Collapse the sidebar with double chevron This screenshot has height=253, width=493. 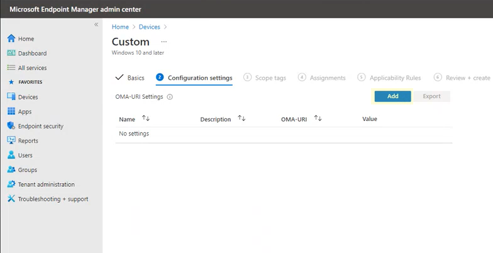[x=96, y=25]
